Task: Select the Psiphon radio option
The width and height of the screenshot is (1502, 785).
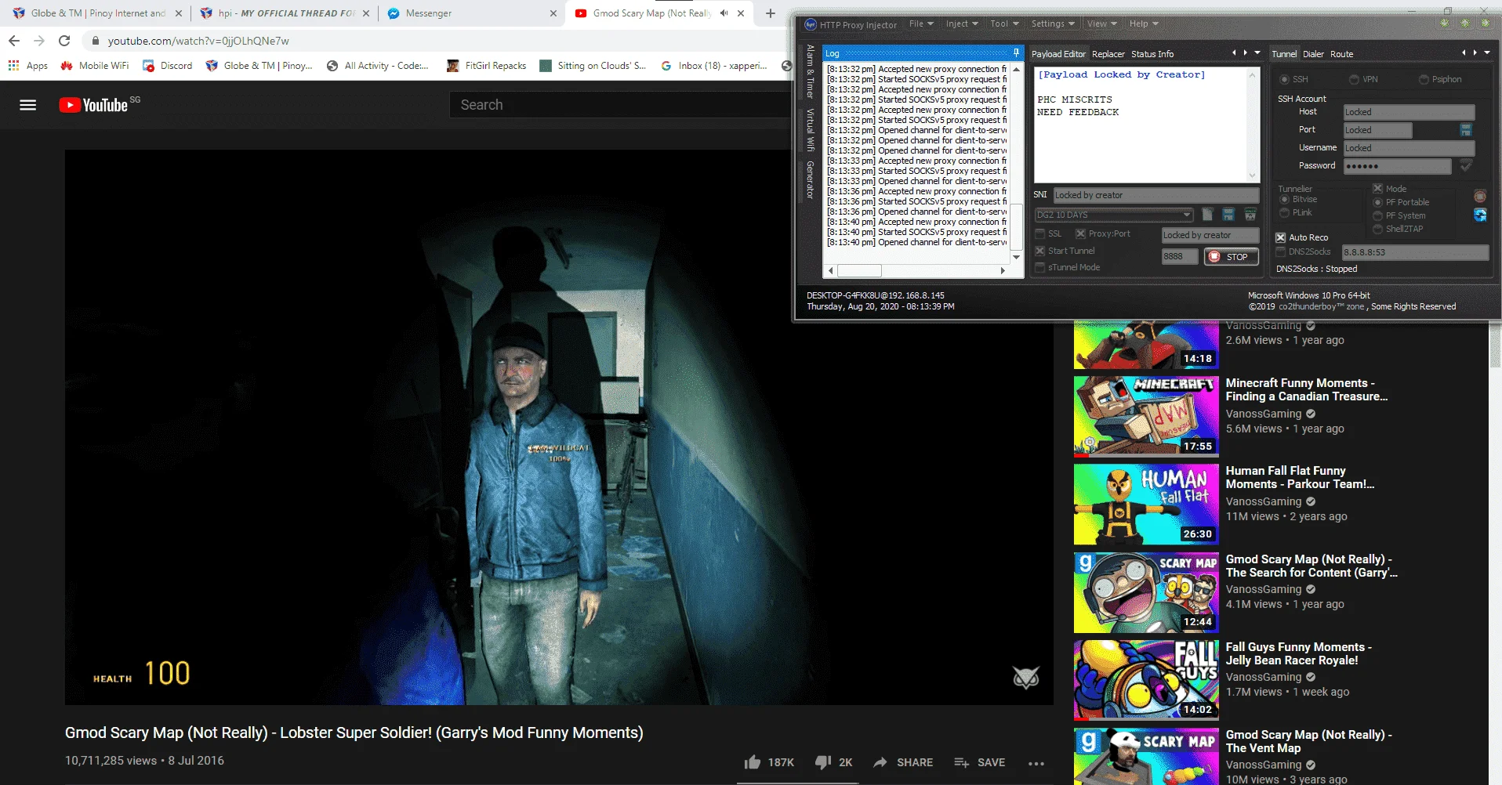Action: click(x=1424, y=79)
